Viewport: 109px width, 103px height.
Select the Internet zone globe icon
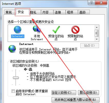click(x=17, y=30)
